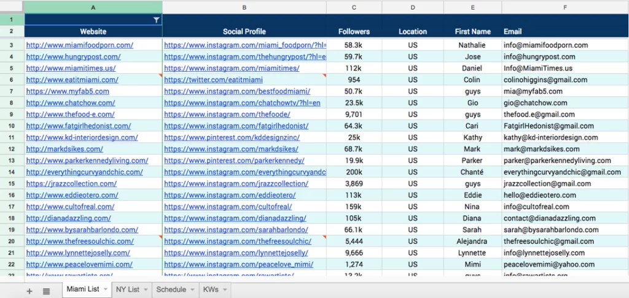The image size is (629, 298).
Task: Switch to the NY List sheet tab
Action: pyautogui.click(x=128, y=289)
